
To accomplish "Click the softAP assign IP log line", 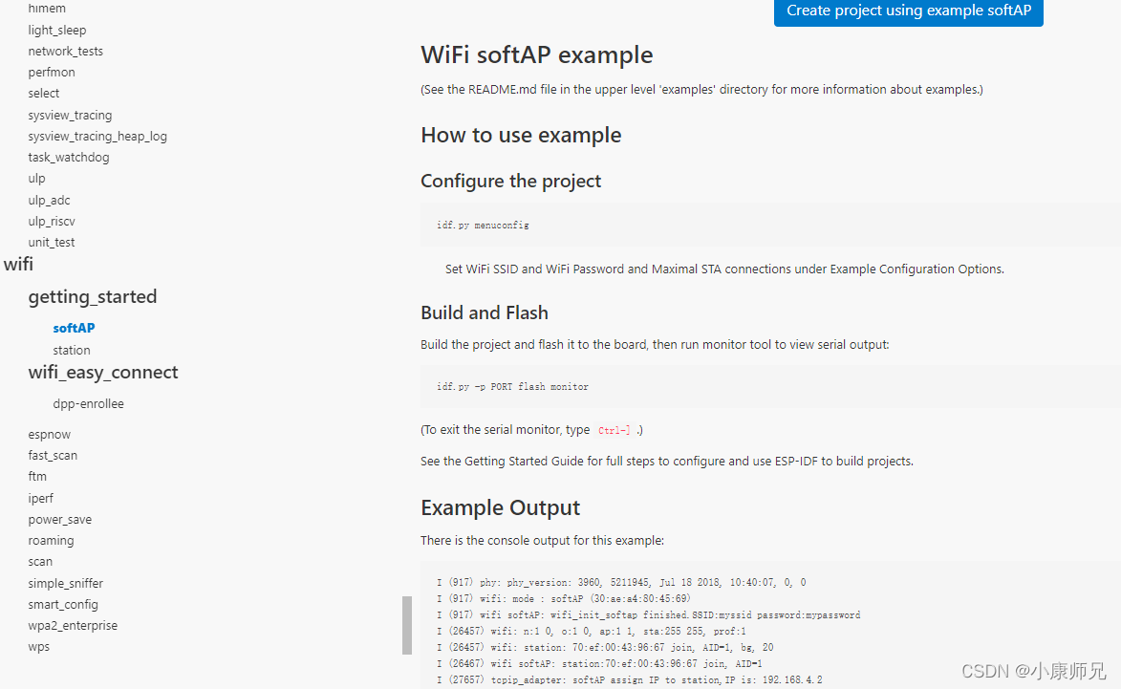I will point(629,679).
